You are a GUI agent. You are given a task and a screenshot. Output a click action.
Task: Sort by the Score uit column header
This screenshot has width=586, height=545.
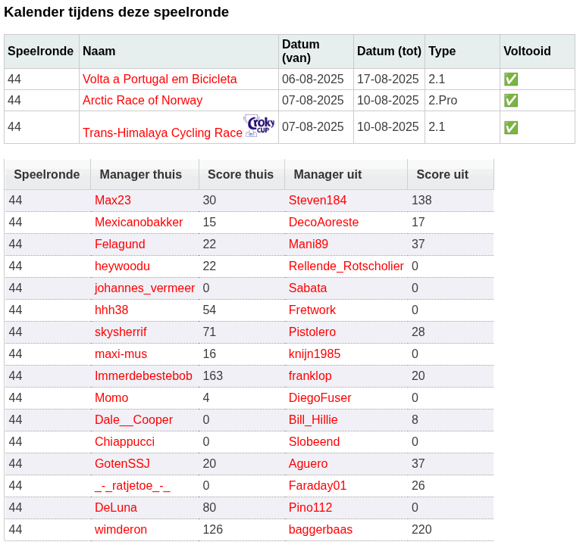(x=442, y=174)
